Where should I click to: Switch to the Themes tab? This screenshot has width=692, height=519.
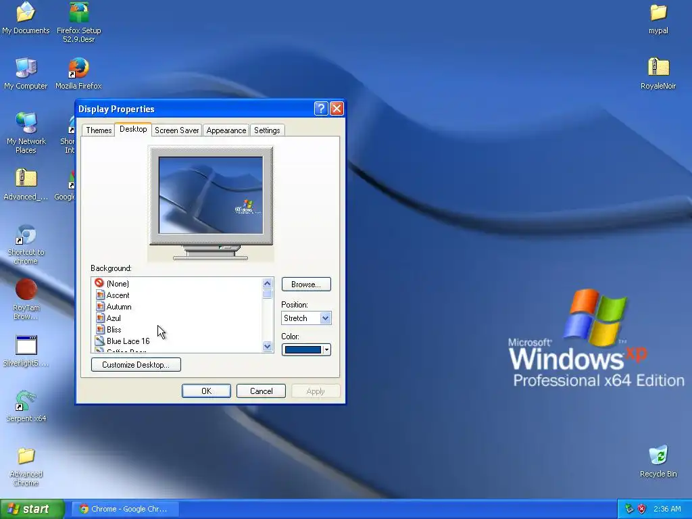click(x=99, y=130)
